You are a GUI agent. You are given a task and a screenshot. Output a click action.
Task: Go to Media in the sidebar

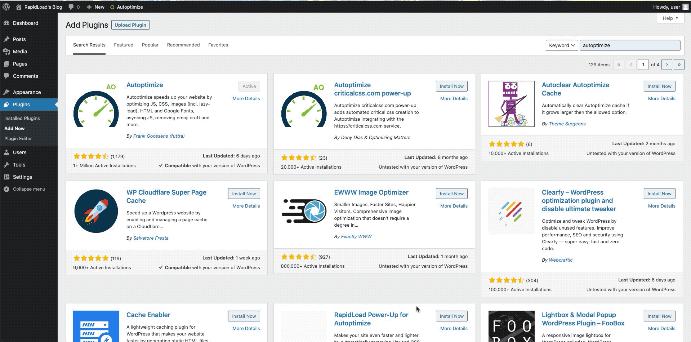[x=20, y=52]
